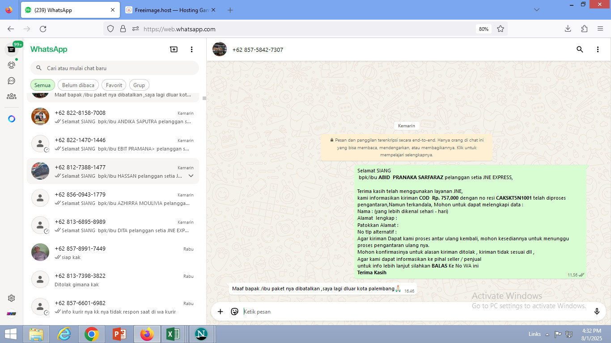Switch to the WhatsApp browser tab

(x=70, y=10)
